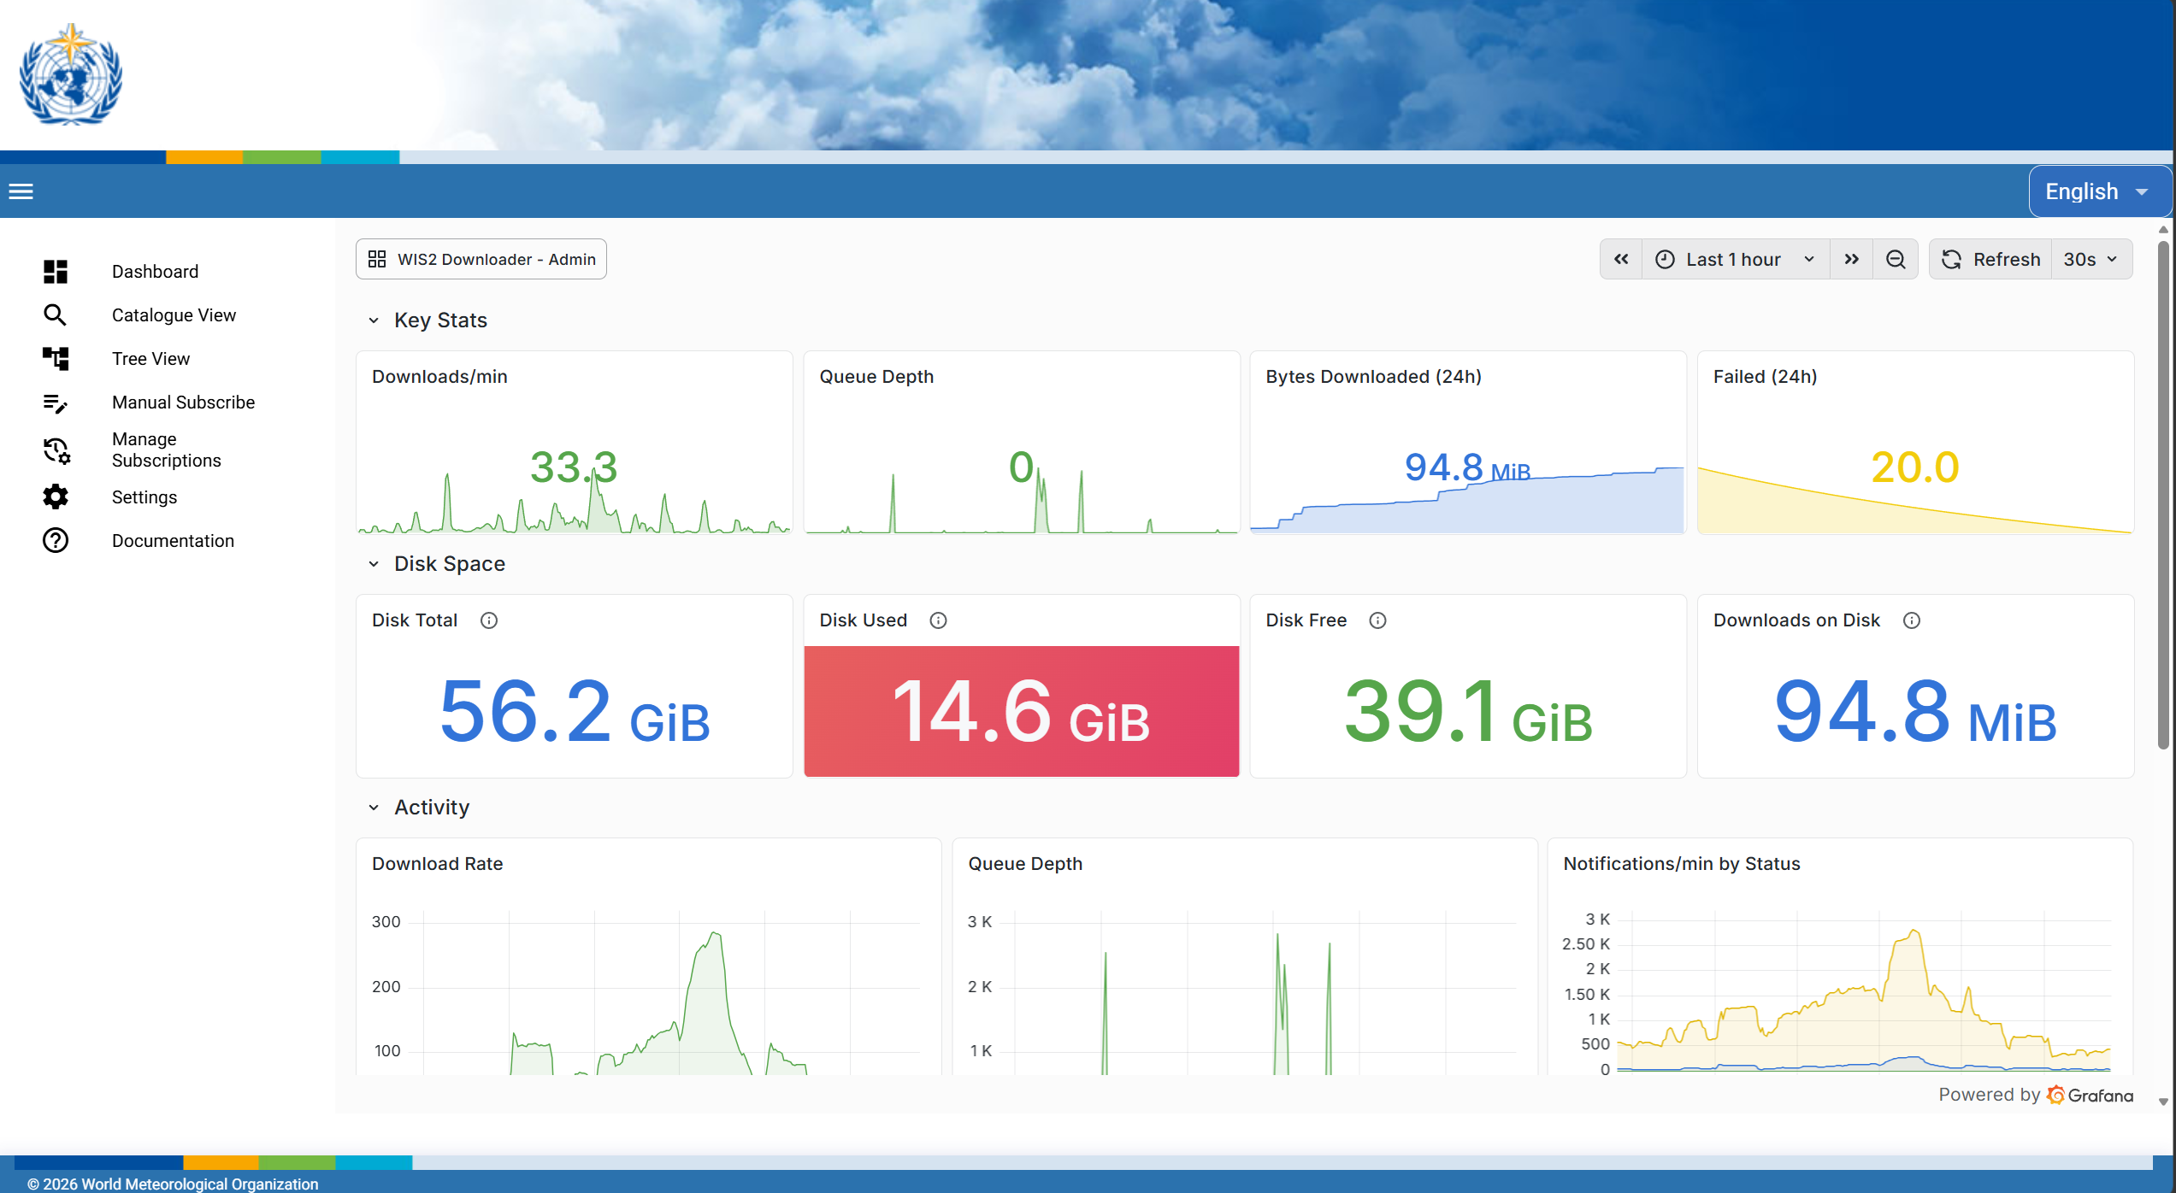Screen dimensions: 2176x1193
Task: Click the scrollbar down arrow
Action: (2163, 1102)
